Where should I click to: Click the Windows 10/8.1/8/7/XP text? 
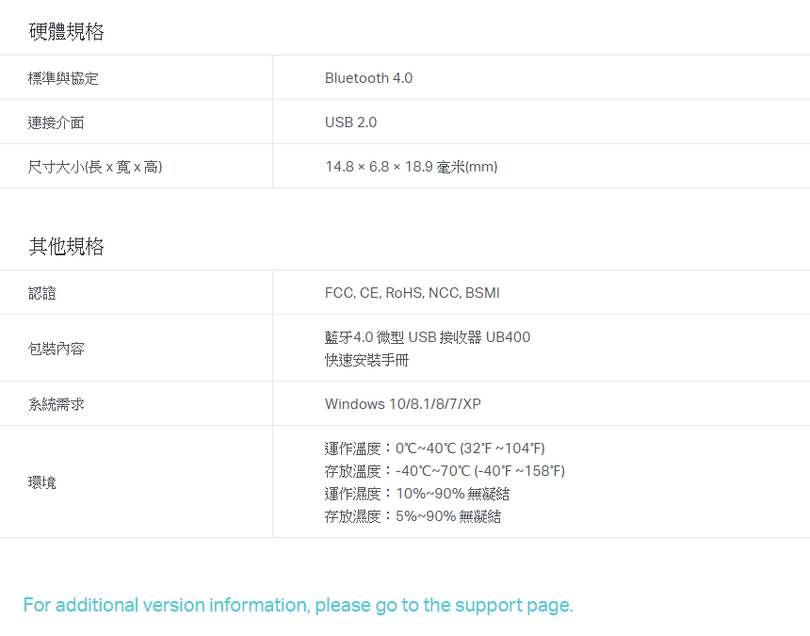tap(403, 404)
